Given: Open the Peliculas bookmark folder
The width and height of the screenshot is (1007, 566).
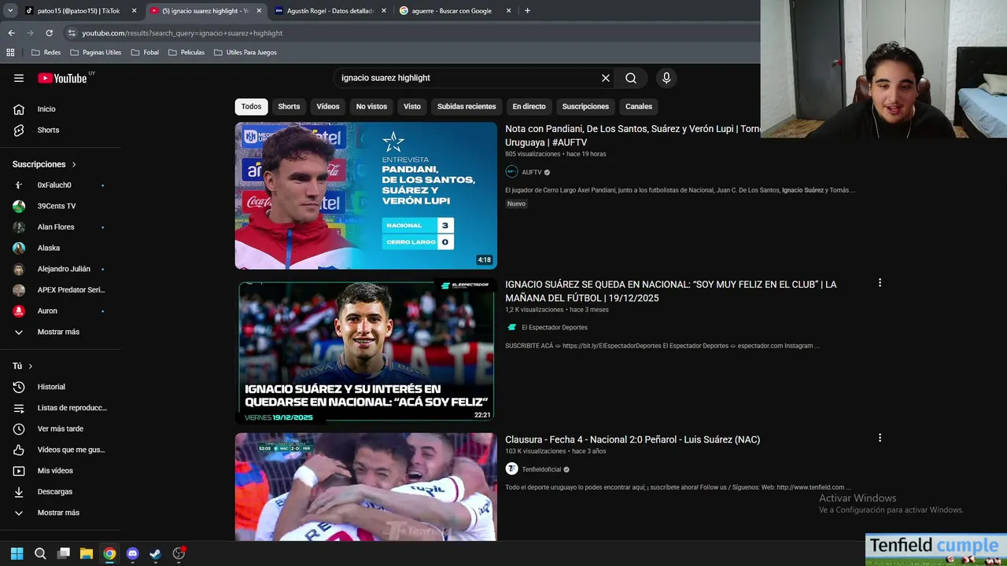Looking at the screenshot, I should pyautogui.click(x=186, y=53).
